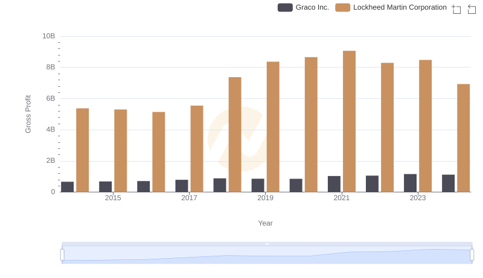Click the 10B y-axis tick label

(49, 36)
